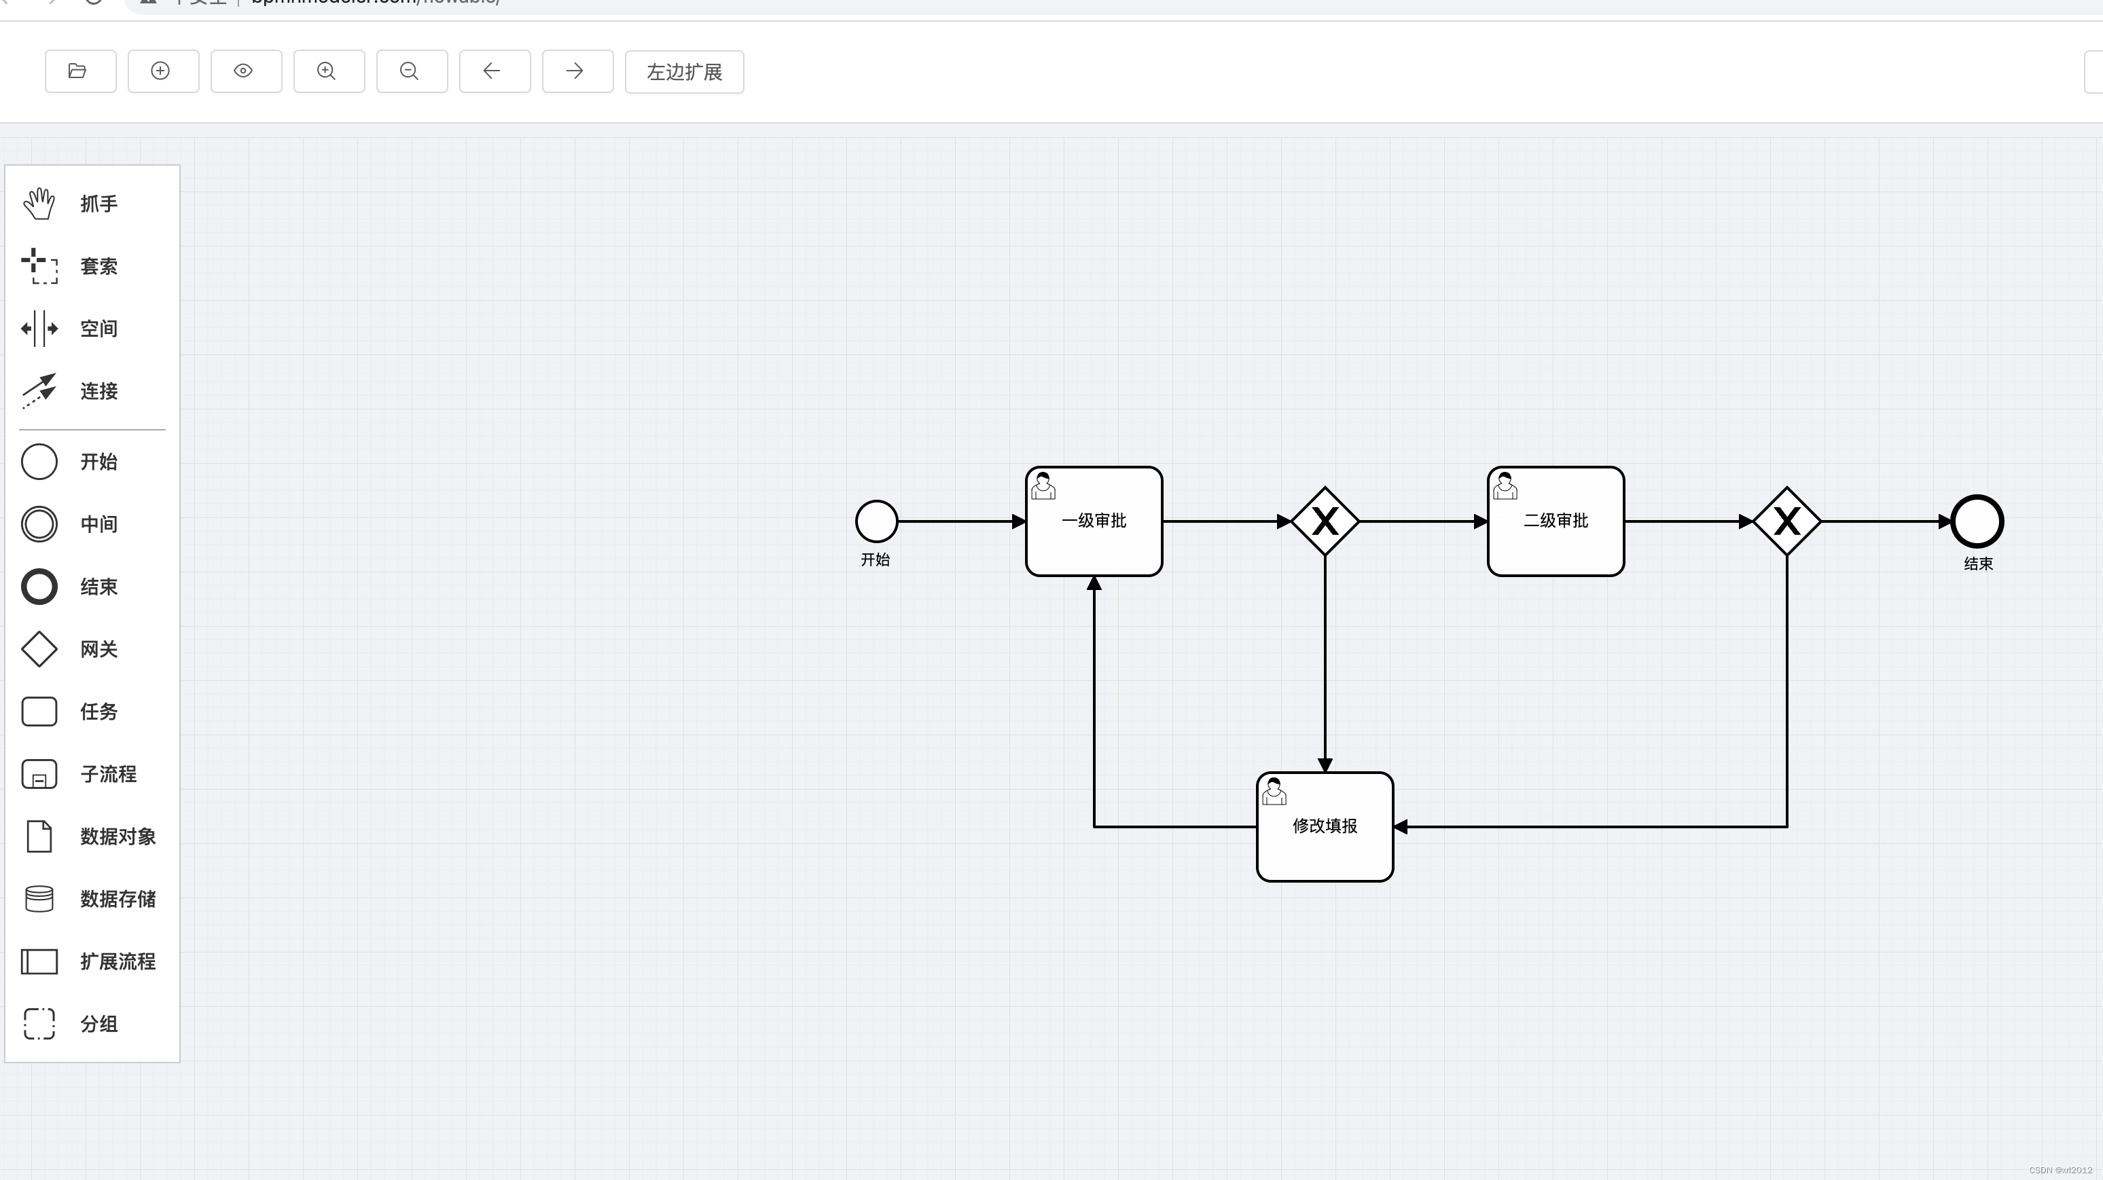
Task: Click the user icon in 一级审批 task
Action: (1043, 485)
